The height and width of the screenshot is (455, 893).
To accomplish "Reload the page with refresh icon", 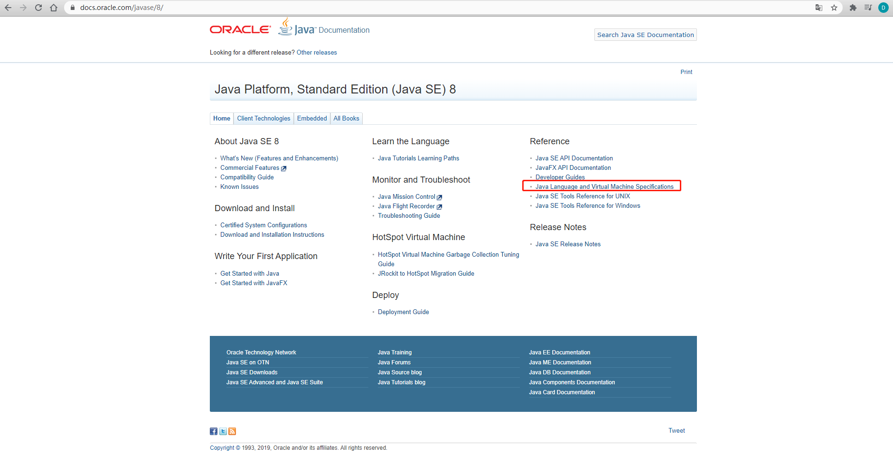I will [38, 8].
